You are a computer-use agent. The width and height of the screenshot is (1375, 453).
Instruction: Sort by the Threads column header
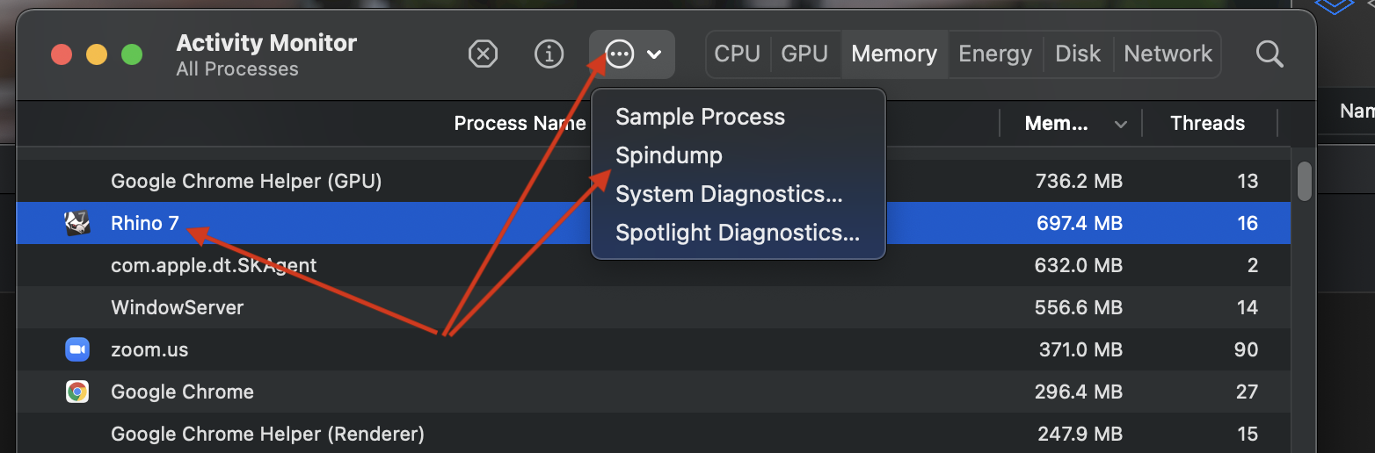click(1208, 124)
